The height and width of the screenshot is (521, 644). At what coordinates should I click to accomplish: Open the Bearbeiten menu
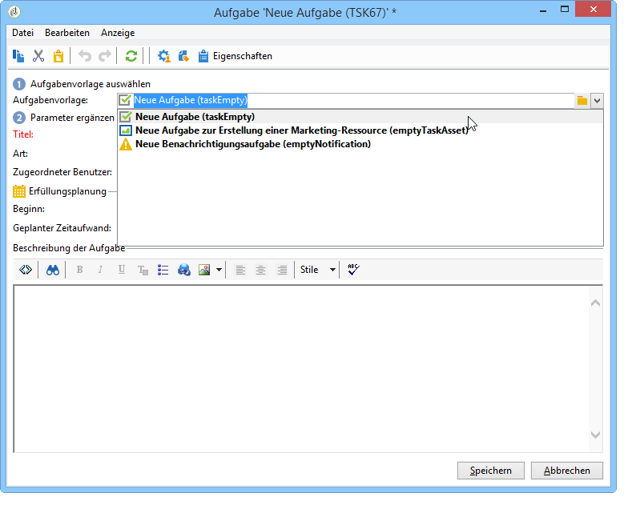(67, 33)
